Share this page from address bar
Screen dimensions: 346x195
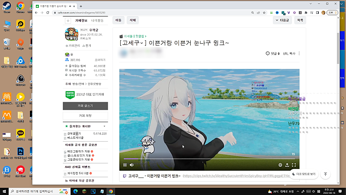click(x=258, y=13)
